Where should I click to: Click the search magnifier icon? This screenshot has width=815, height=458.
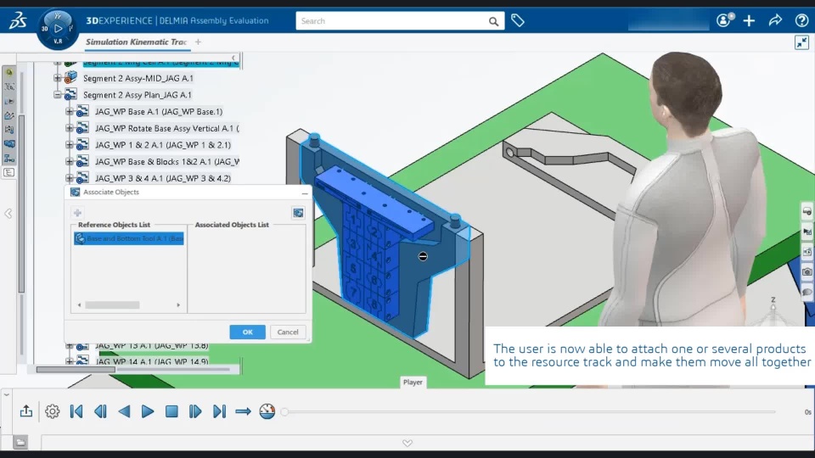pyautogui.click(x=493, y=21)
